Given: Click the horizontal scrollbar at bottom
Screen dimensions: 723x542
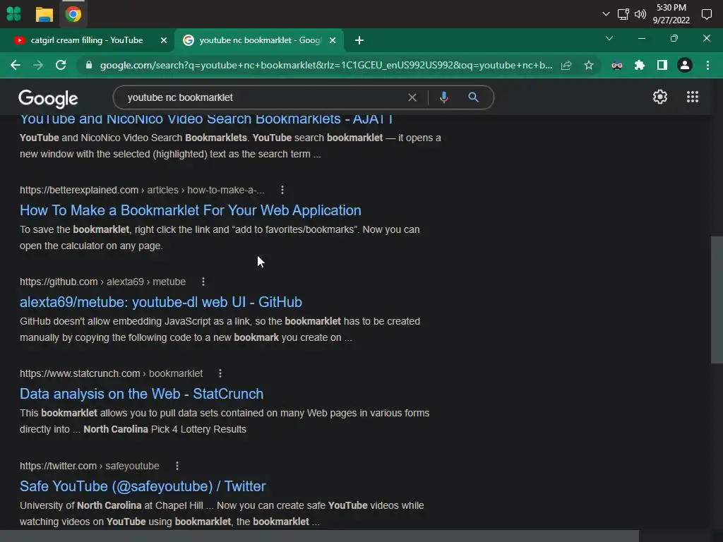Looking at the screenshot, I should [x=320, y=536].
